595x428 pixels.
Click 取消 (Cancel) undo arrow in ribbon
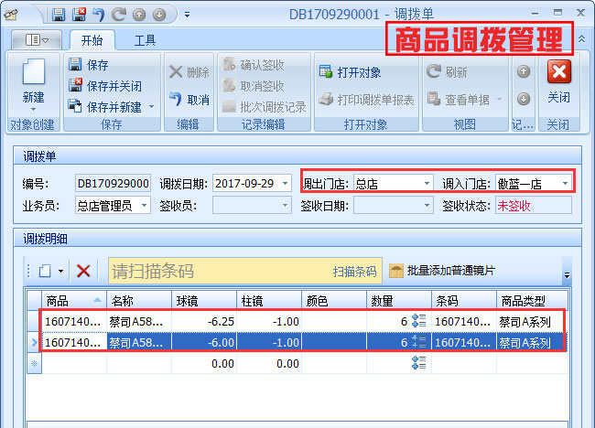[x=189, y=100]
